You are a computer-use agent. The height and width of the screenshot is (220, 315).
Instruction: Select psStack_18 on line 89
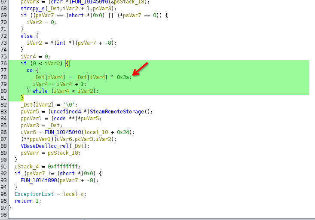tap(63, 153)
